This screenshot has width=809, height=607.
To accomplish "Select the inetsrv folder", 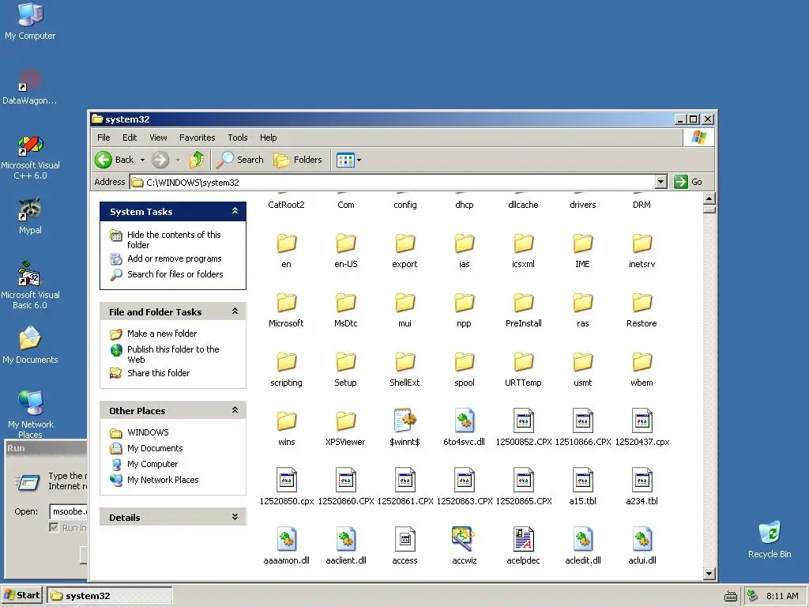I will pos(642,251).
